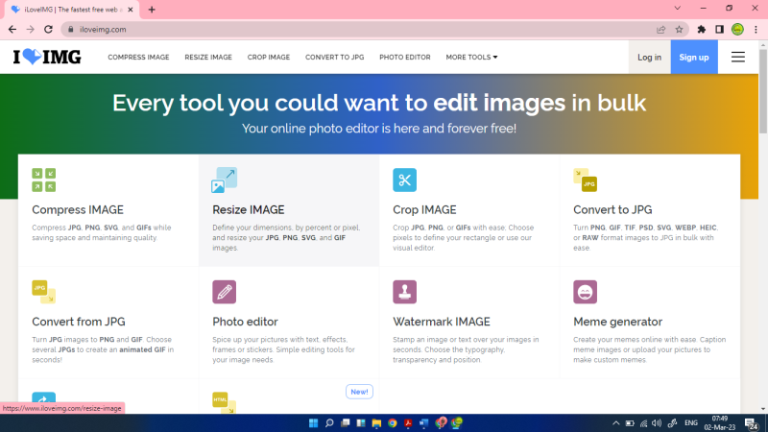Image resolution: width=768 pixels, height=432 pixels.
Task: Click the browser forward arrow
Action: pos(31,30)
